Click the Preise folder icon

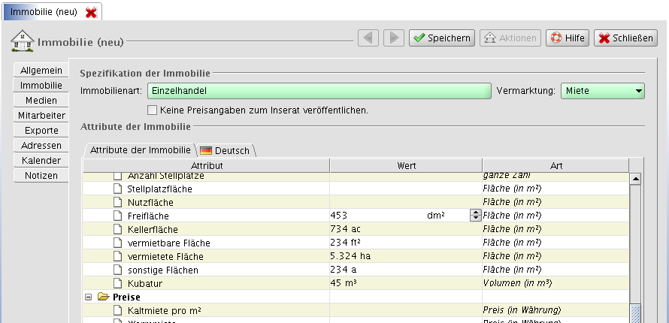click(103, 297)
